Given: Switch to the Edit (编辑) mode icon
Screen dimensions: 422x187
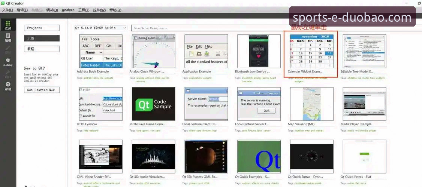Looking at the screenshot, I should click(8, 38).
